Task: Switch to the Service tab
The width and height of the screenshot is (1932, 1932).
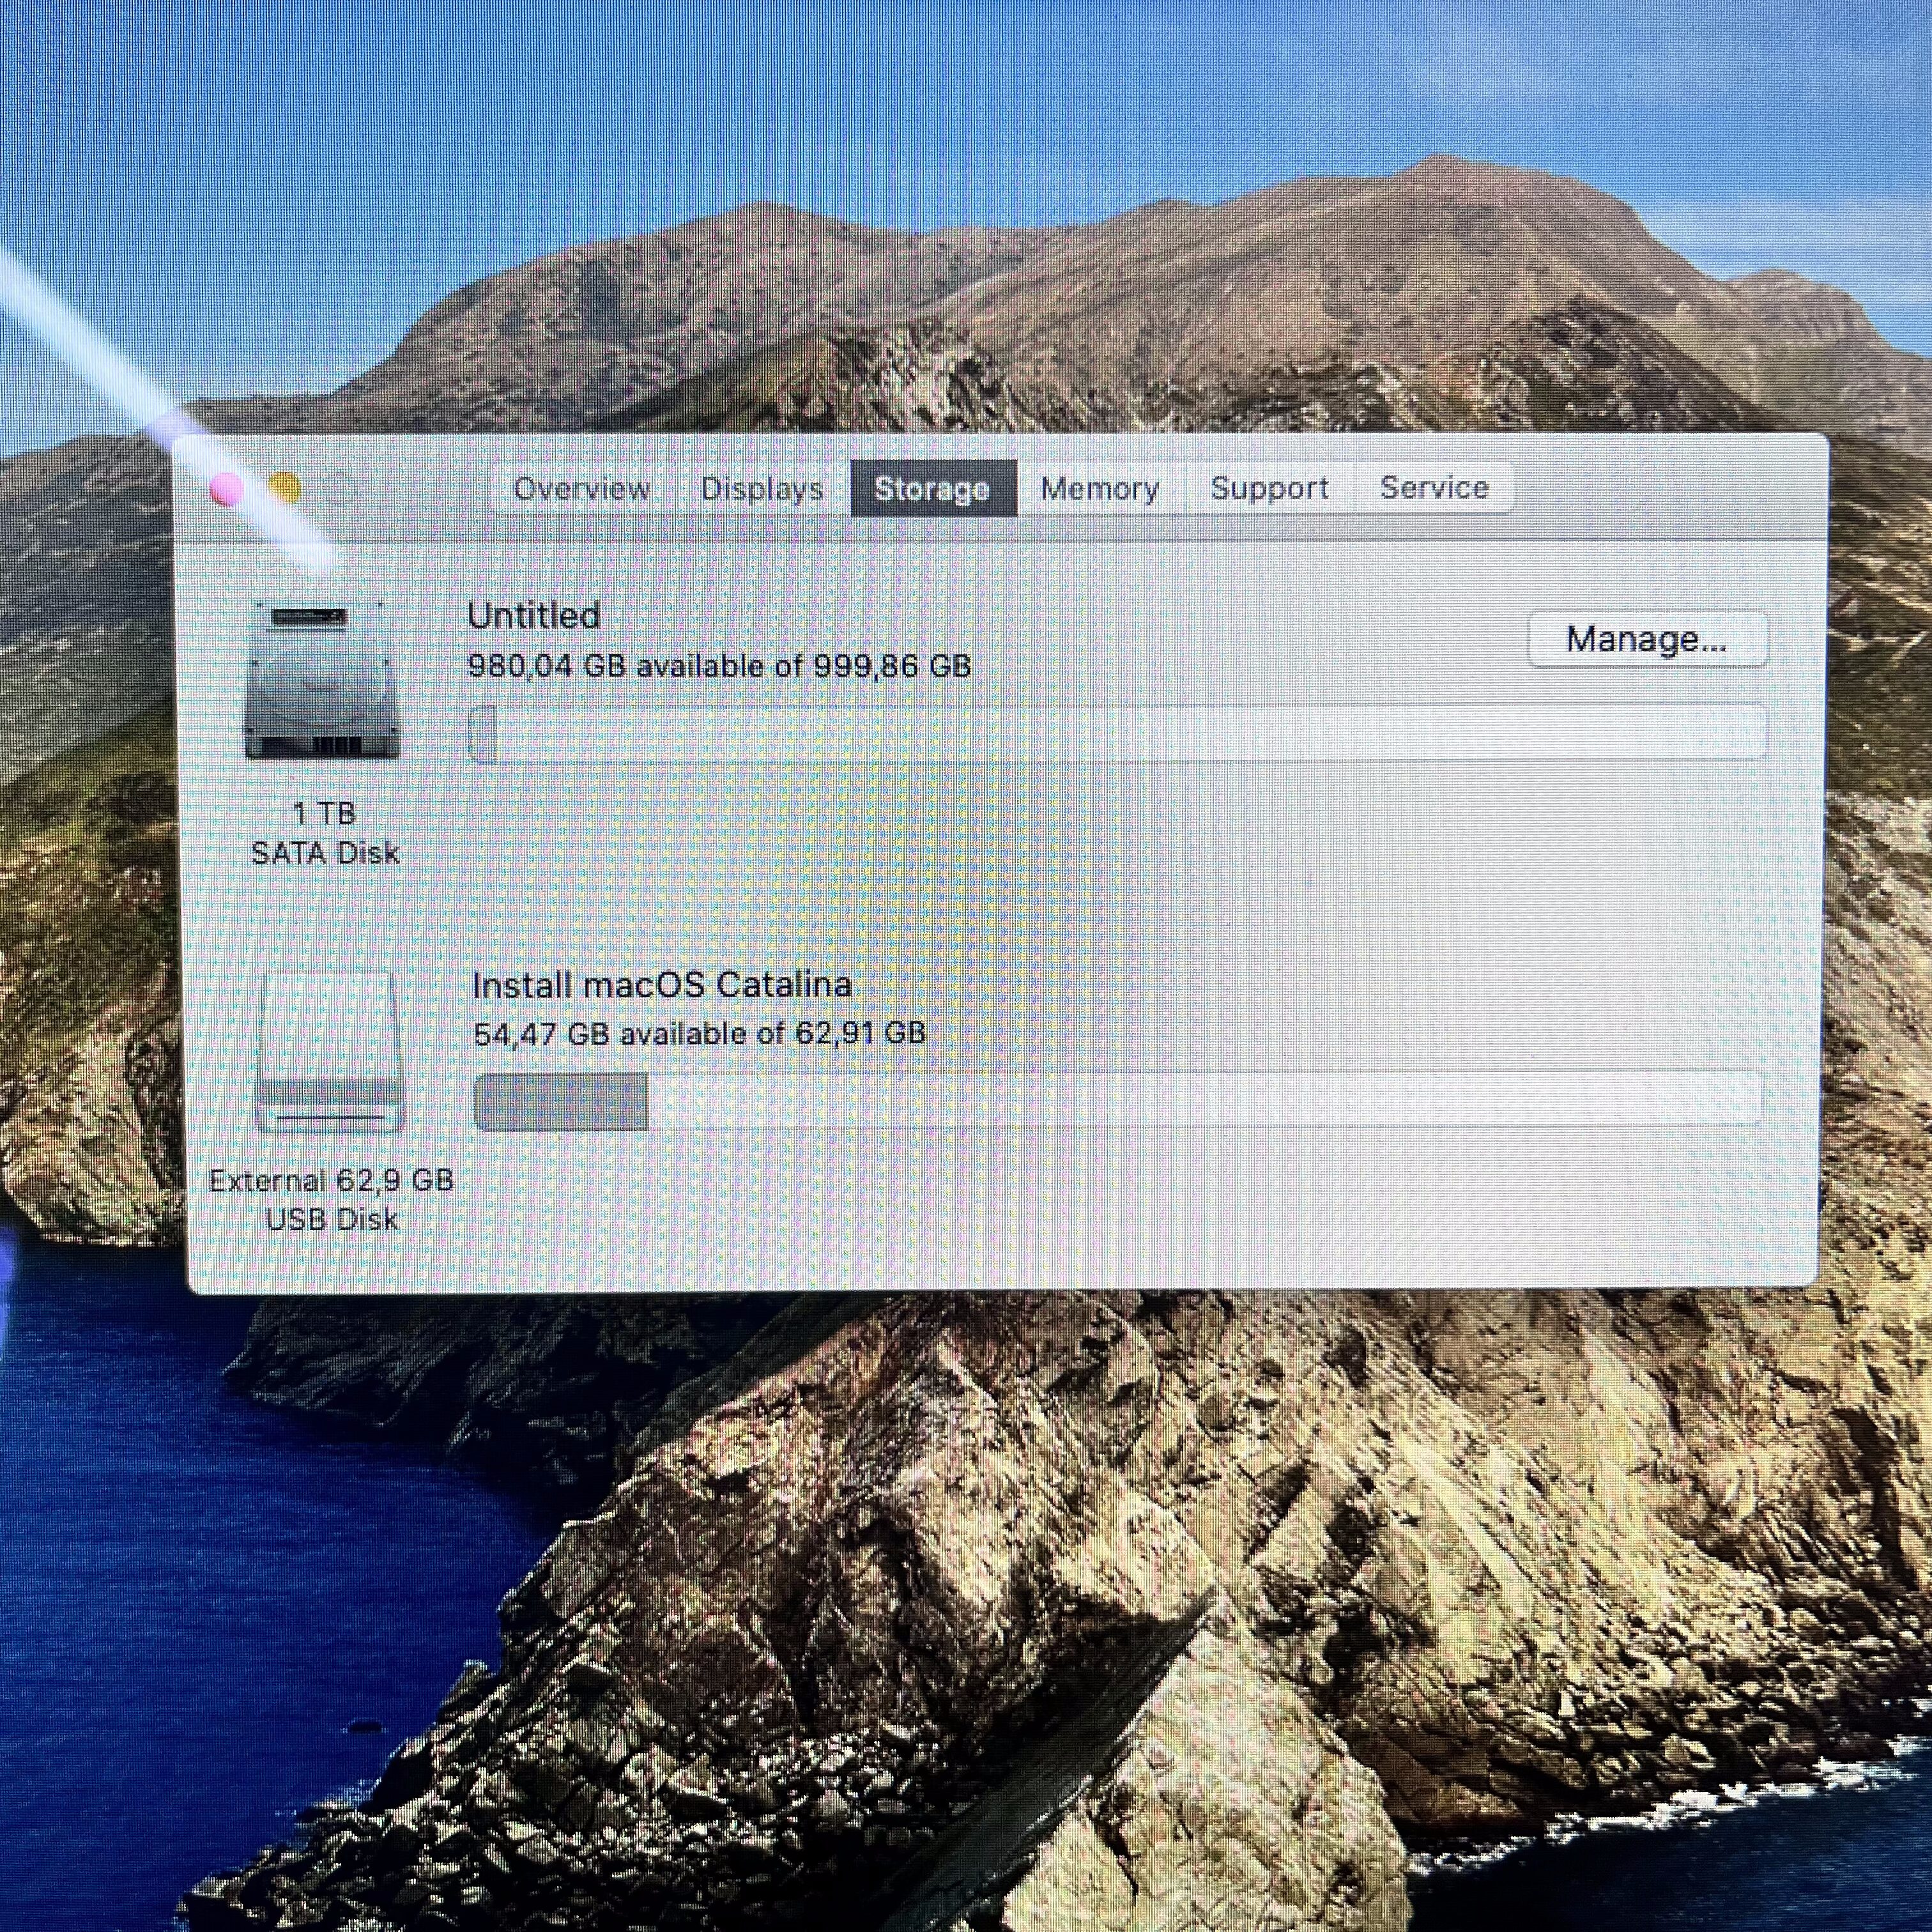Action: tap(1434, 487)
